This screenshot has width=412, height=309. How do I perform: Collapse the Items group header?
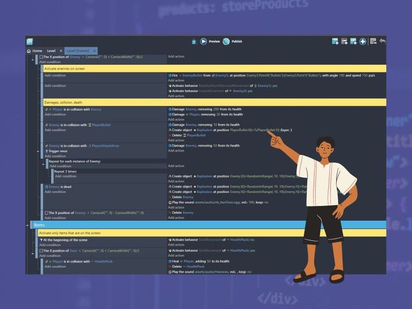click(28, 225)
